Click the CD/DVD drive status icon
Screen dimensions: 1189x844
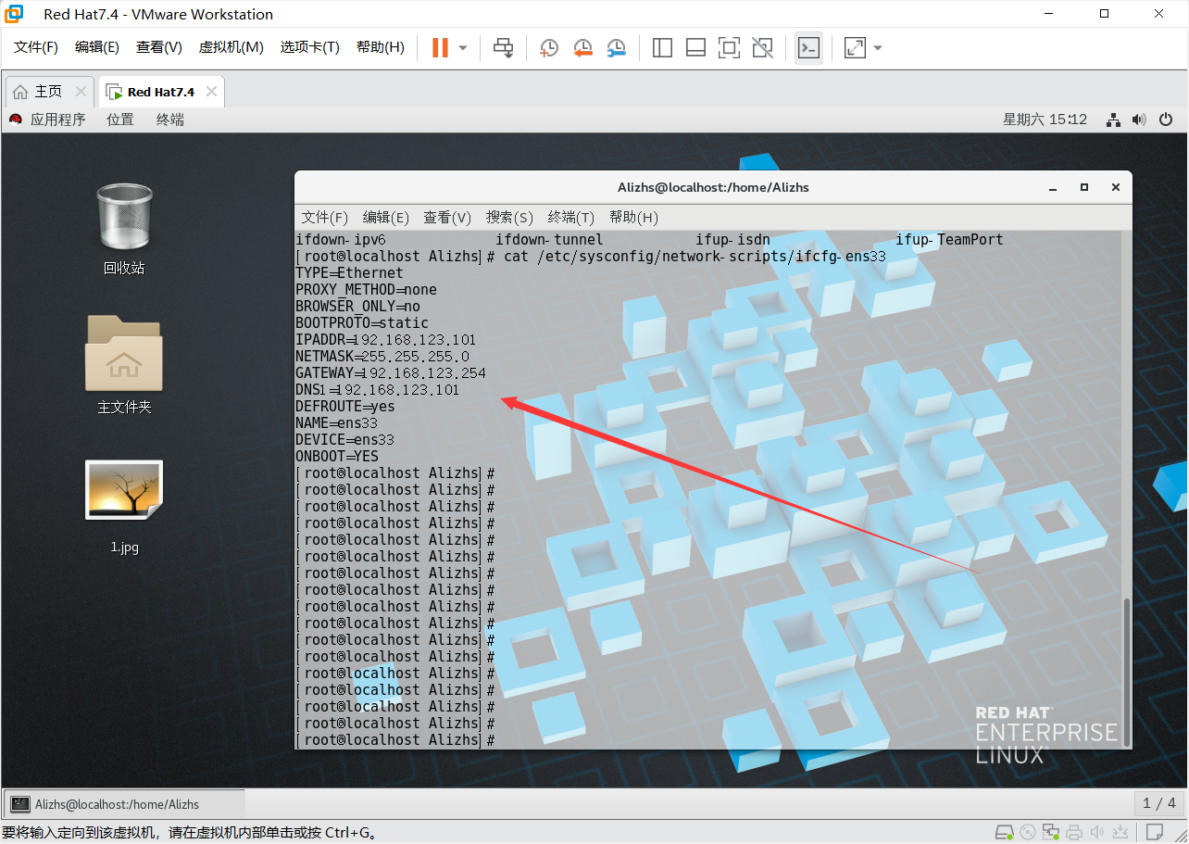pos(1028,831)
